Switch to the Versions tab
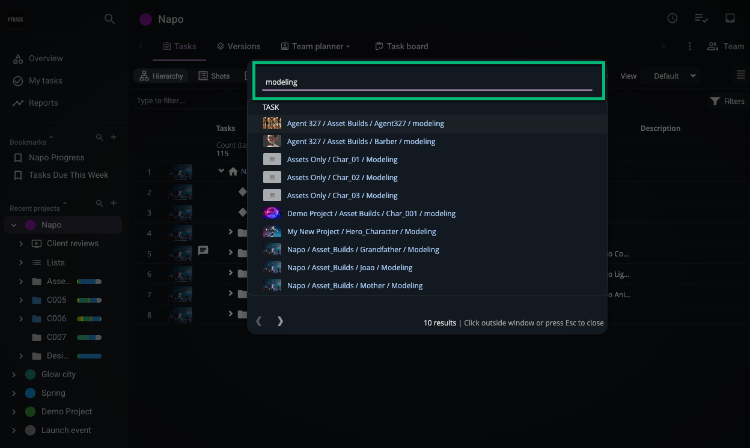 click(x=239, y=46)
